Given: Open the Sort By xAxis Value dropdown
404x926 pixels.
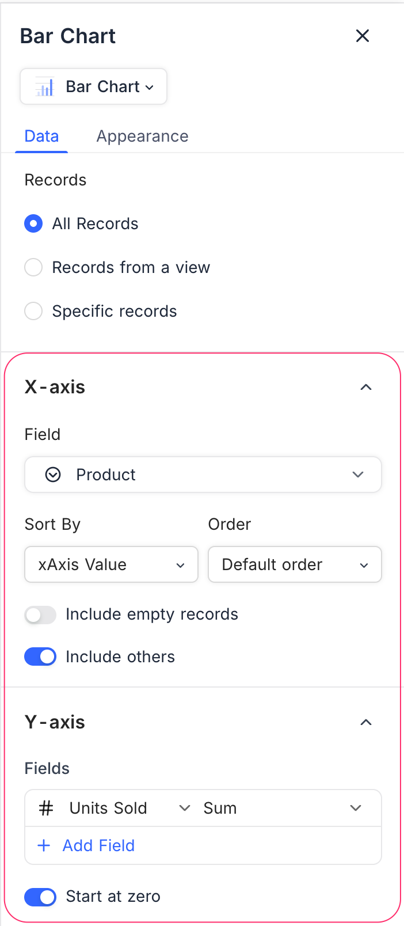Looking at the screenshot, I should [x=111, y=564].
